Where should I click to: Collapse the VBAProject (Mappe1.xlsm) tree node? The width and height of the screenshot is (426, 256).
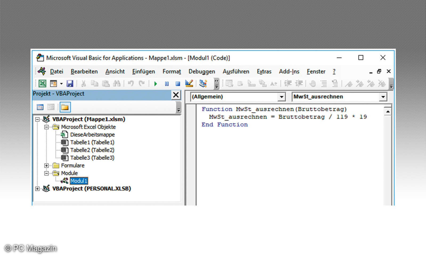point(38,119)
